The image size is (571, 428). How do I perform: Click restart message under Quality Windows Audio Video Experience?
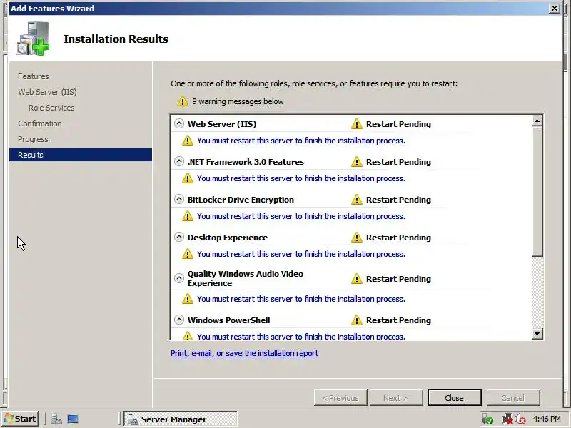[x=300, y=299]
